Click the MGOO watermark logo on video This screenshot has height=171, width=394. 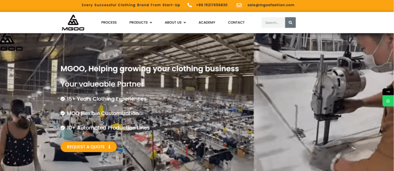(x=11, y=42)
